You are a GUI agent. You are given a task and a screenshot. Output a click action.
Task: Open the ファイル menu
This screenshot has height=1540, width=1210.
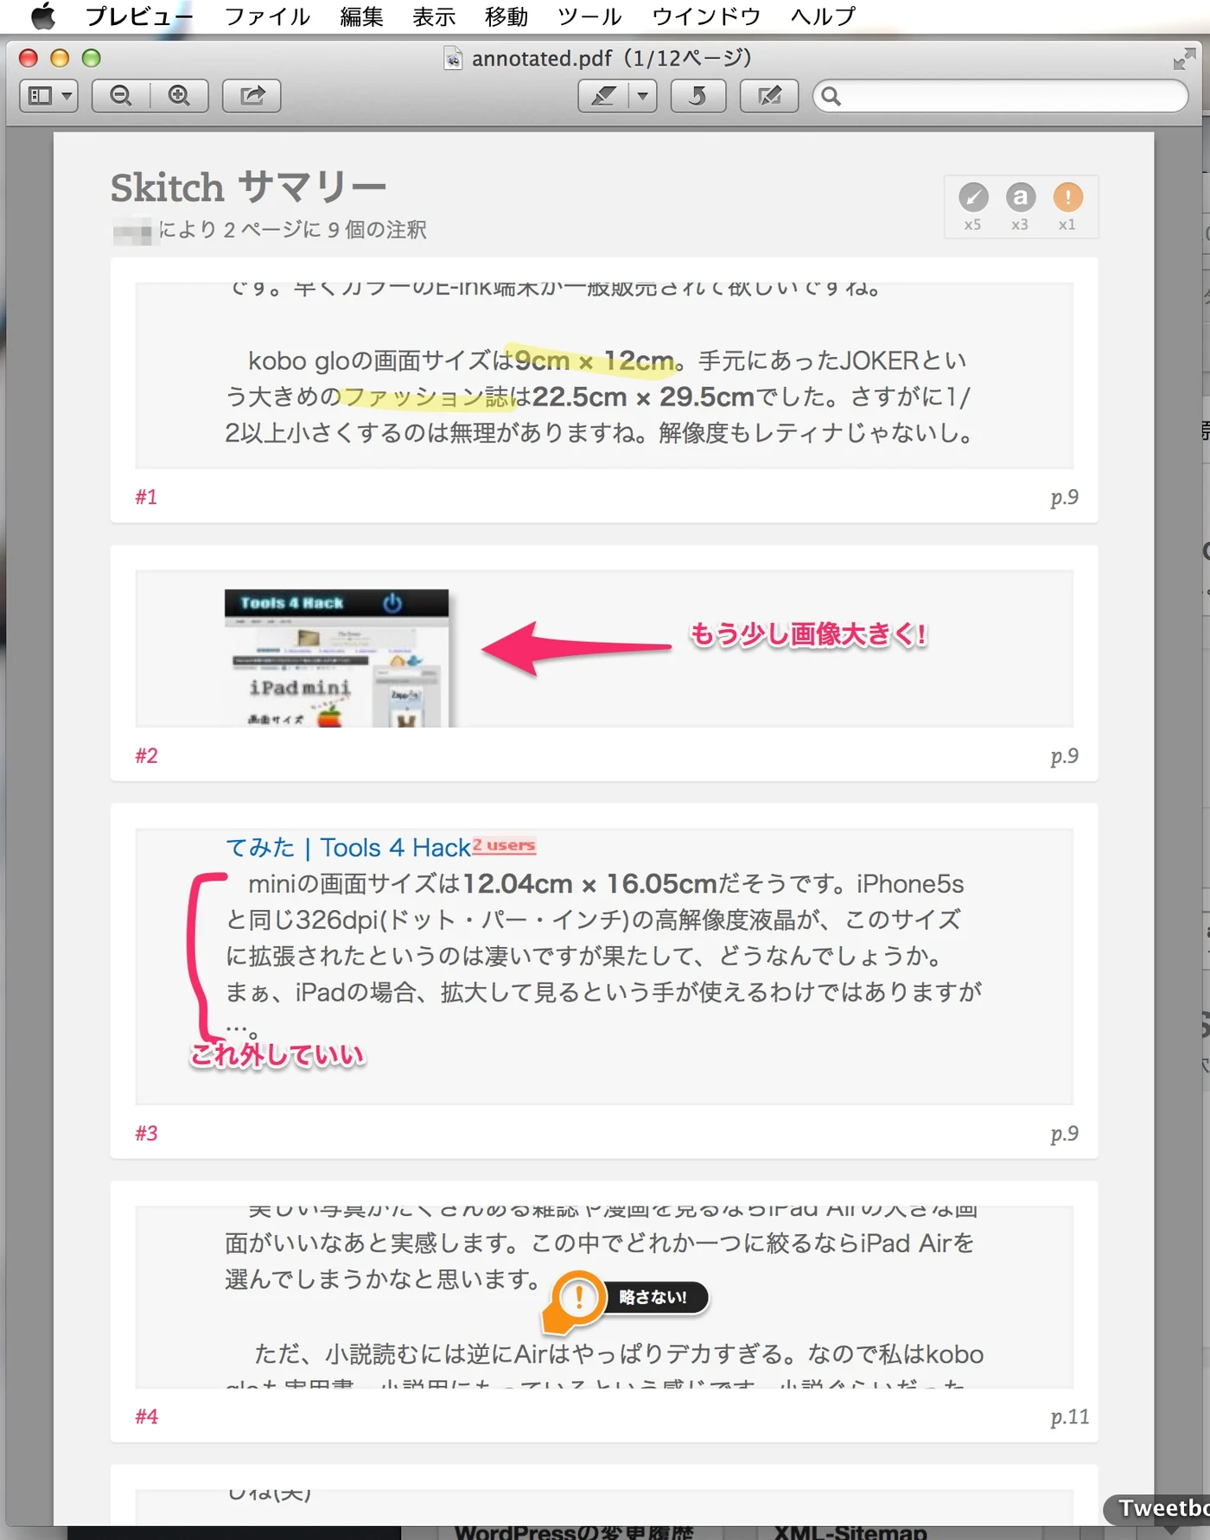coord(267,16)
